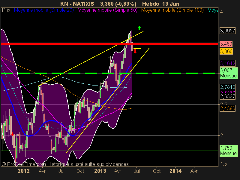
Task: Click the 2013 date axis label
Action: 100,171
